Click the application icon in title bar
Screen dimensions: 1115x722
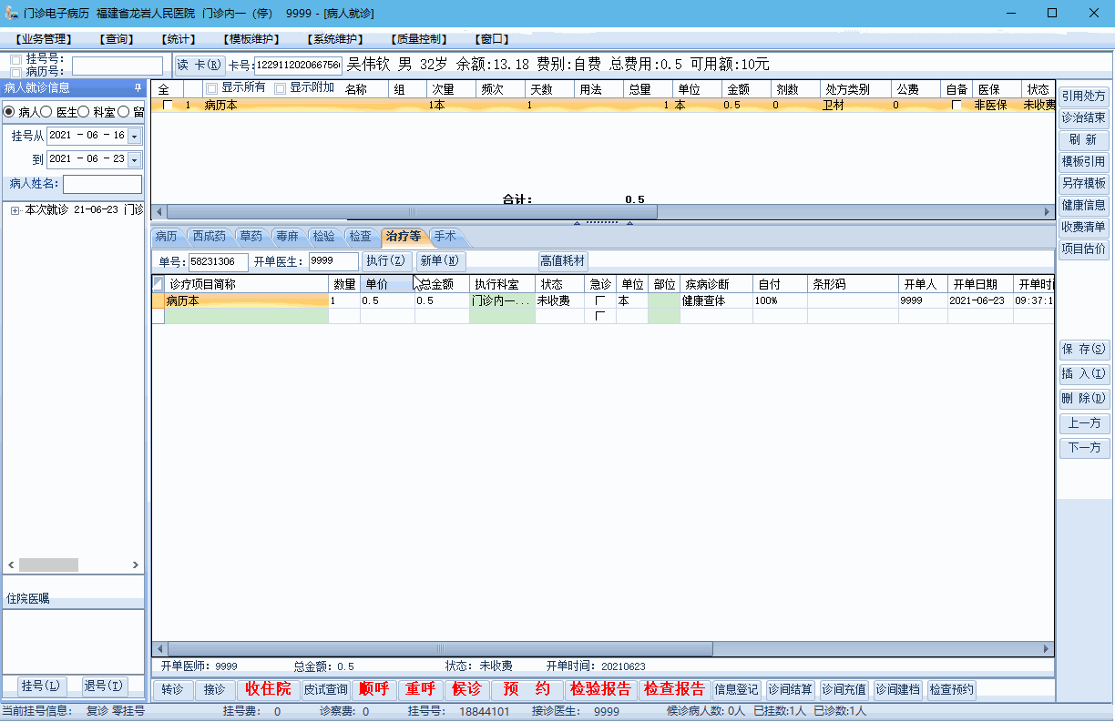coord(11,13)
